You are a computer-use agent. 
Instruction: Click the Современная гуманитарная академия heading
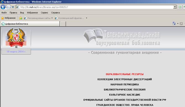tap(125, 53)
